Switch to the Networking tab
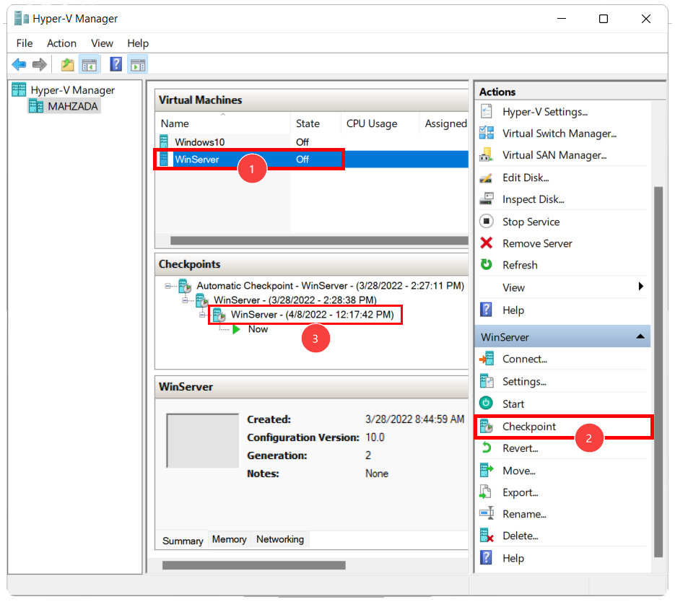The width and height of the screenshot is (675, 602). 280,539
